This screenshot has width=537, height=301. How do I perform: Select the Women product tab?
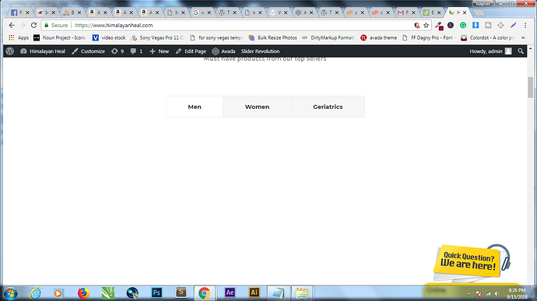tap(257, 107)
